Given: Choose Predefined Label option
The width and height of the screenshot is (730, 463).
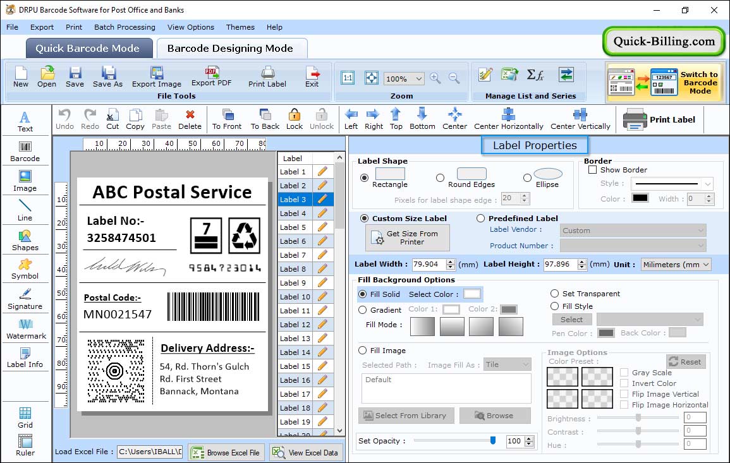Looking at the screenshot, I should [x=480, y=219].
